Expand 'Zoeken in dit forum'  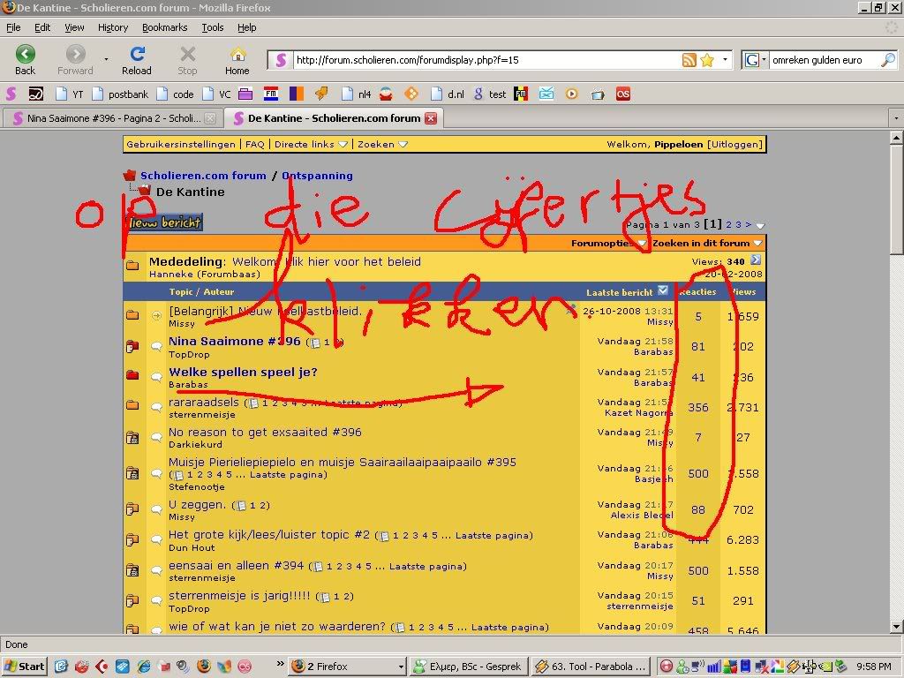tap(707, 244)
